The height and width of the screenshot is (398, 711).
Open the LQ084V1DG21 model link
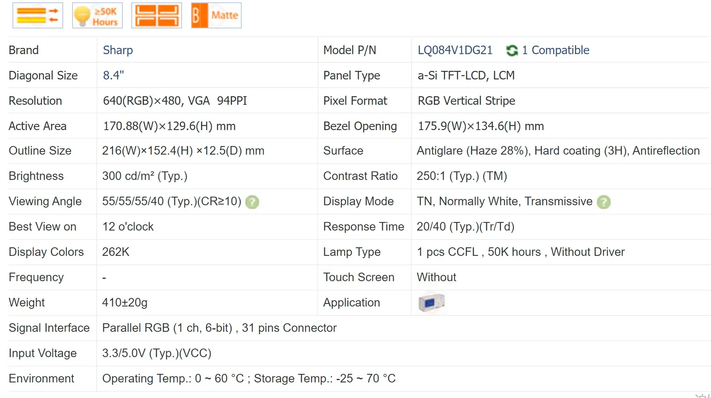pos(455,50)
